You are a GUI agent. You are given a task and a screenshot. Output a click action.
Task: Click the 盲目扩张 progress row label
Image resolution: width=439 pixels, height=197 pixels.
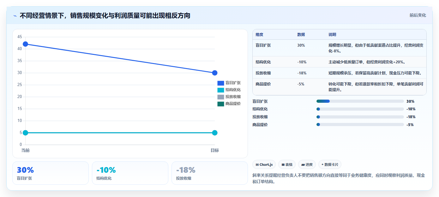point(260,101)
